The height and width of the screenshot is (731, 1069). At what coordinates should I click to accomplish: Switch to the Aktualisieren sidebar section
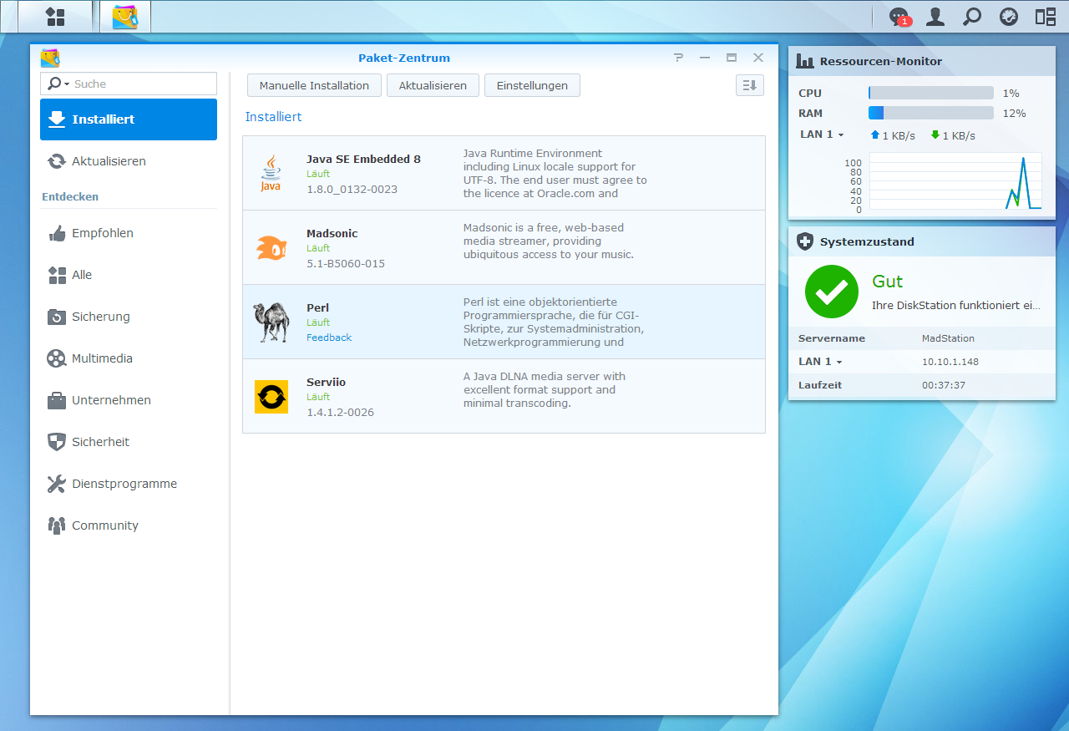[x=109, y=161]
